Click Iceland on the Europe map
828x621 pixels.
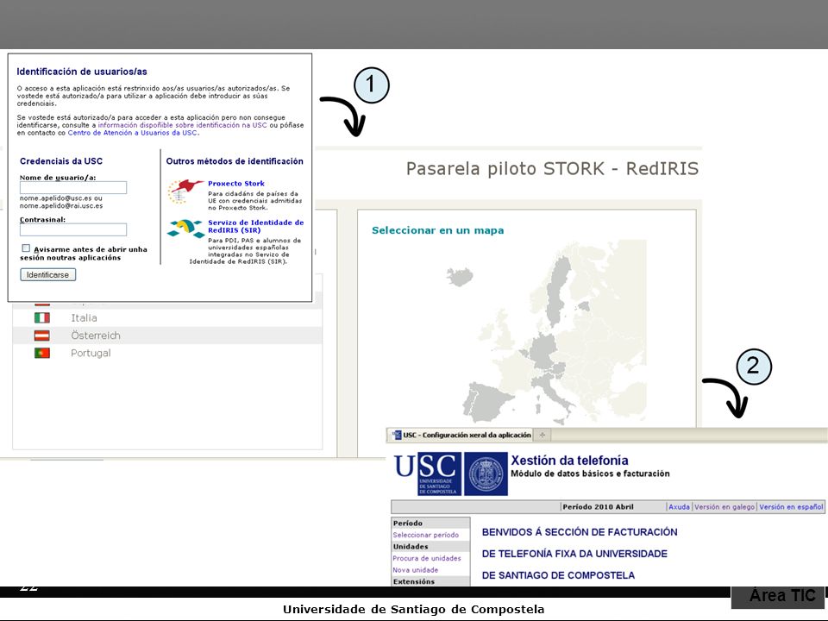[460, 276]
